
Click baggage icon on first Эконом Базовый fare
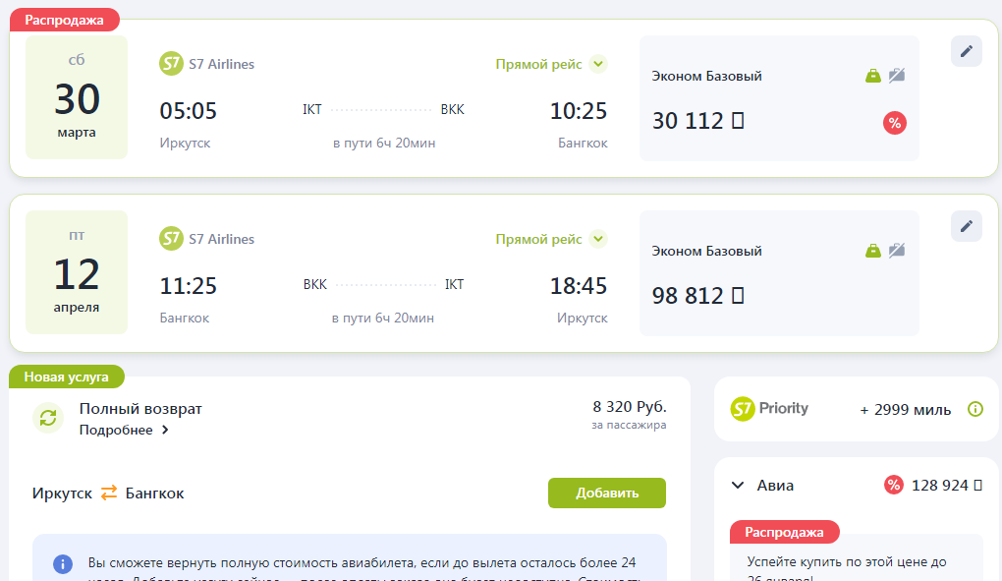coord(872,76)
